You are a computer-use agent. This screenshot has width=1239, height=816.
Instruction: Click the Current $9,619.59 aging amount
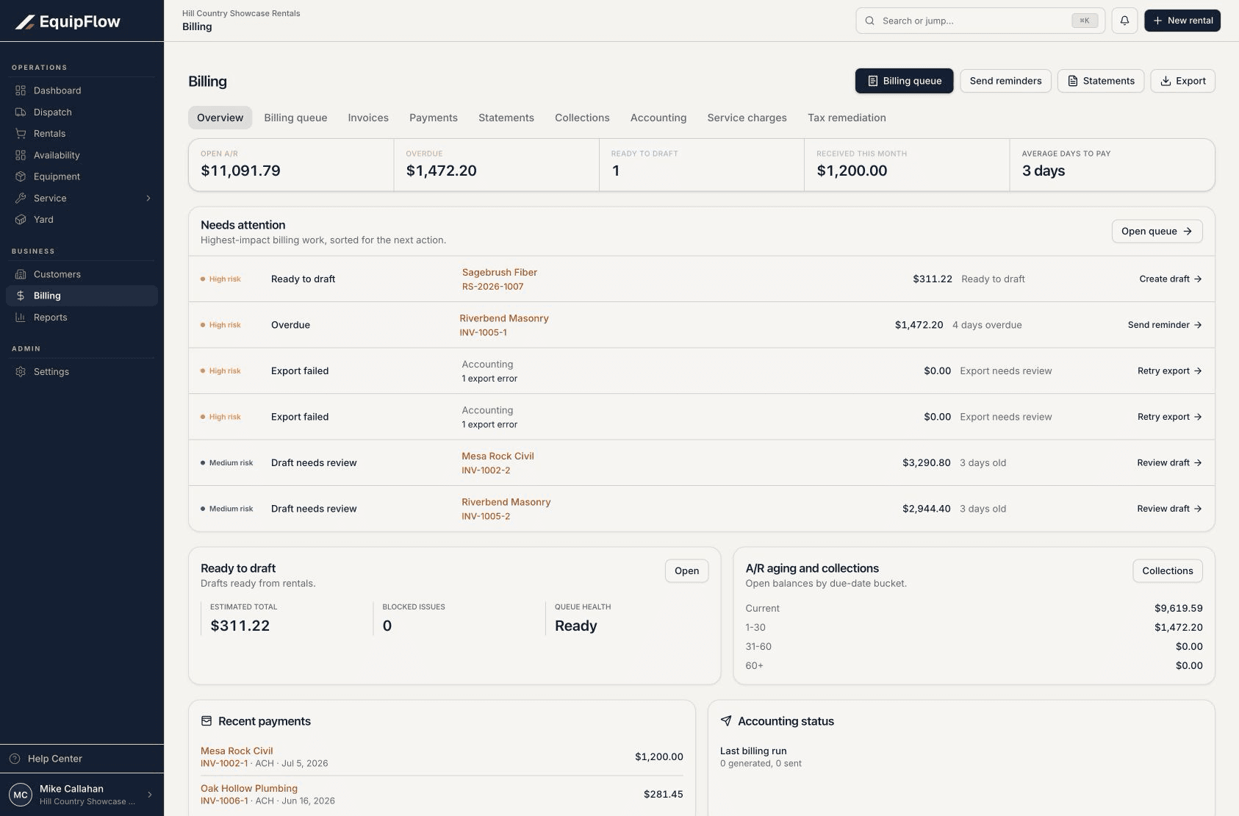(x=1178, y=609)
